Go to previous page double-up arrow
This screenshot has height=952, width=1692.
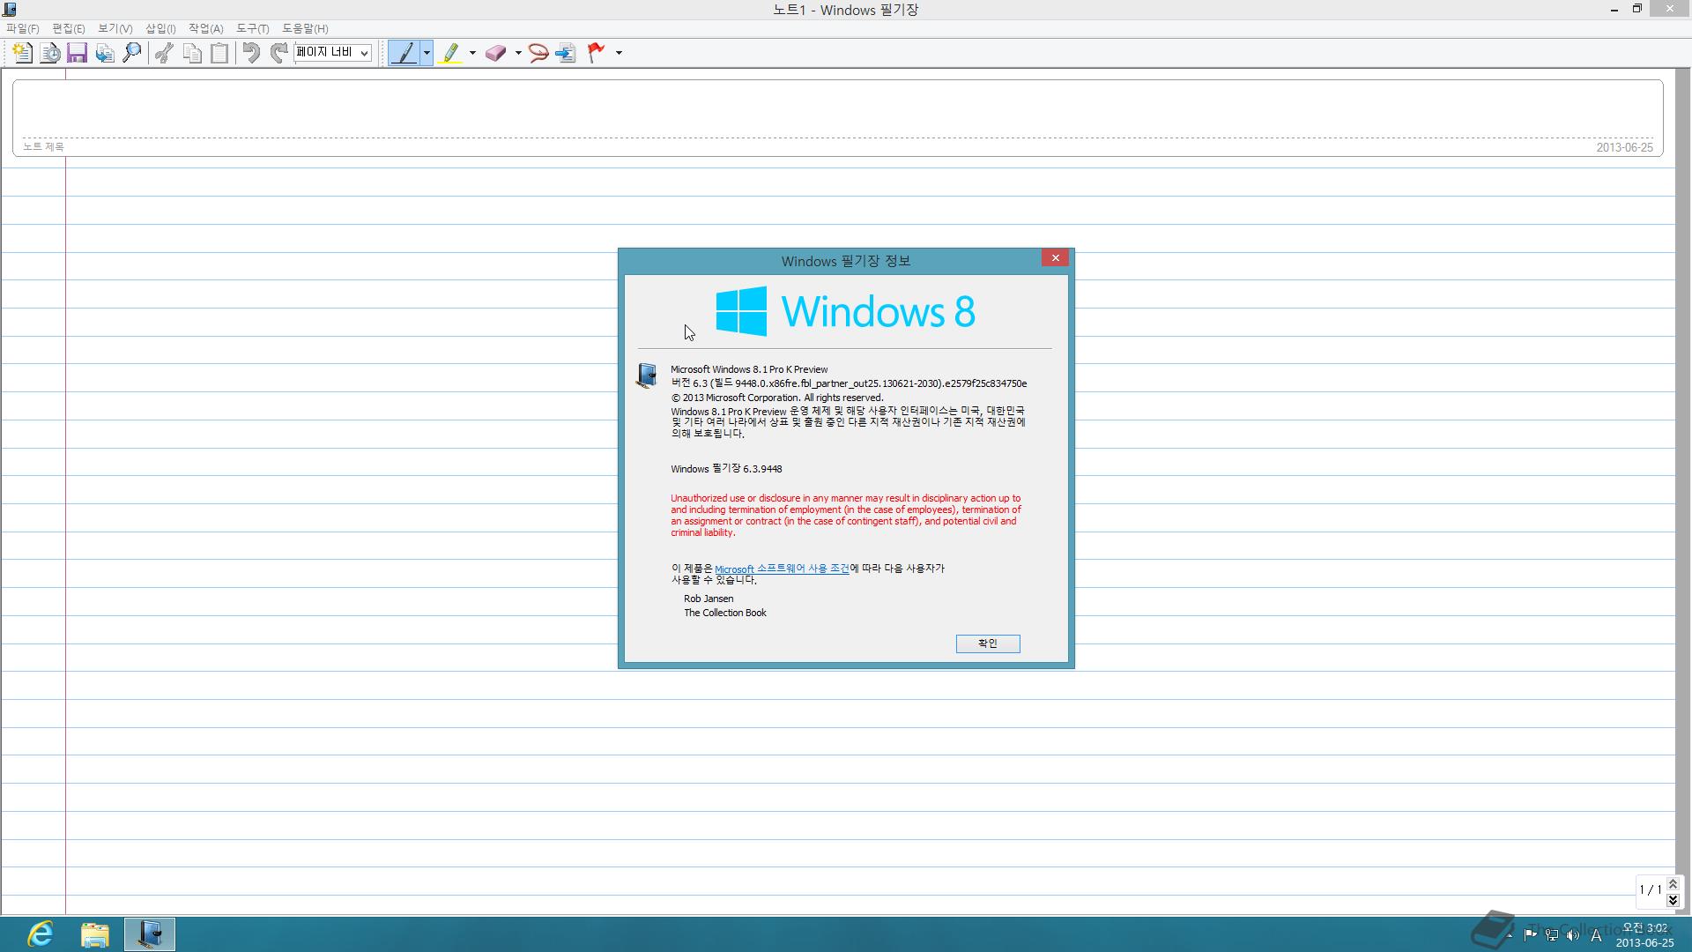pyautogui.click(x=1673, y=884)
